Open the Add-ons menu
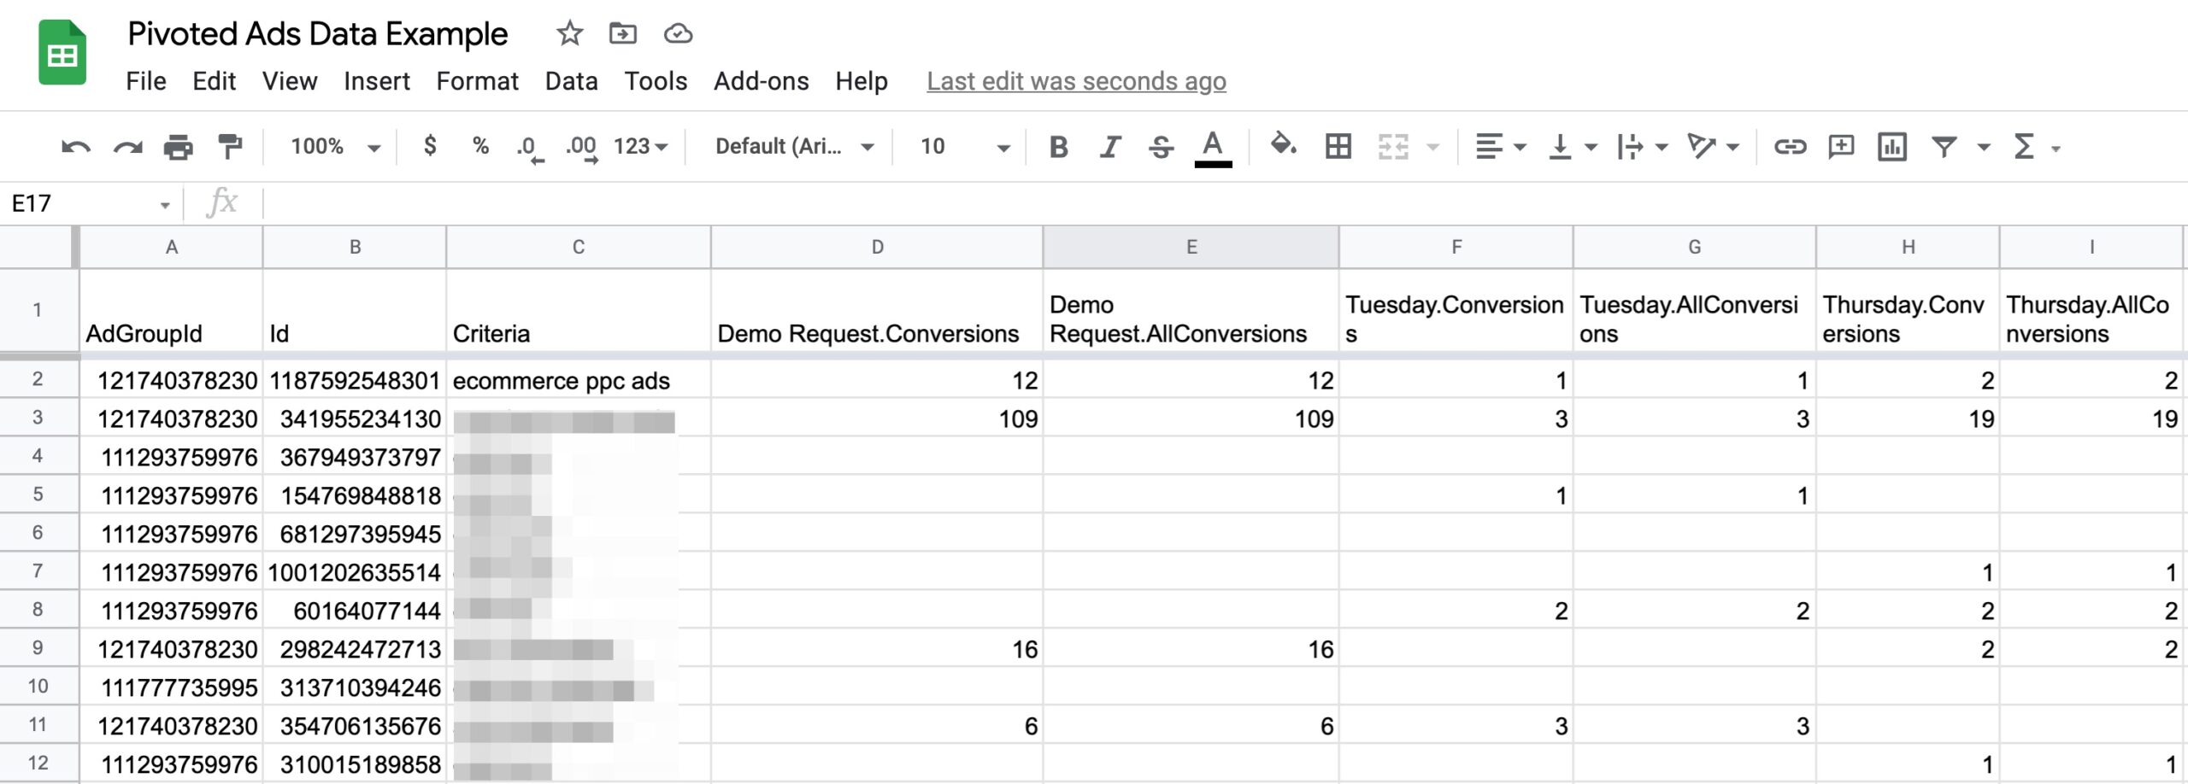 (761, 81)
